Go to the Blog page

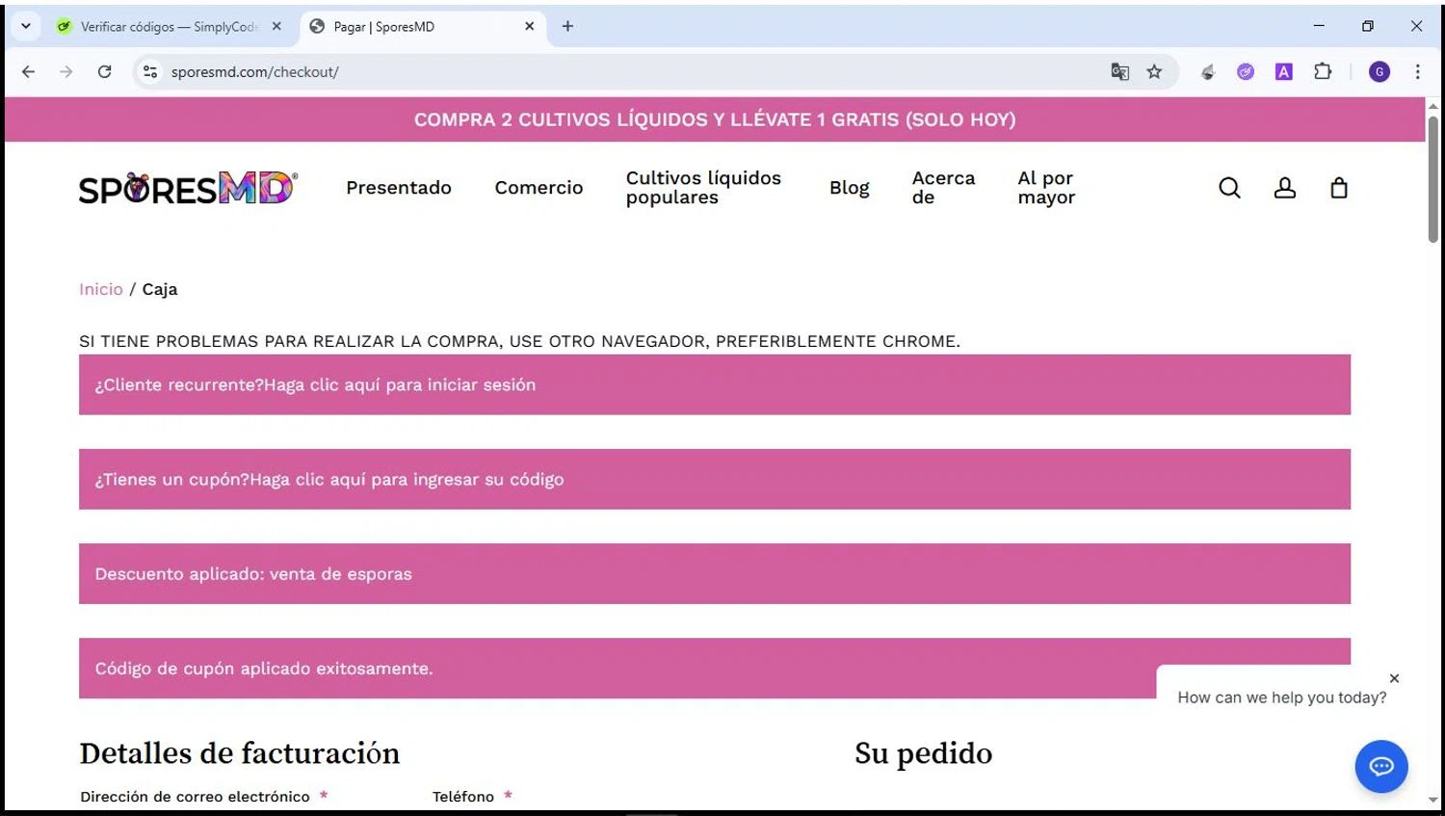849,188
